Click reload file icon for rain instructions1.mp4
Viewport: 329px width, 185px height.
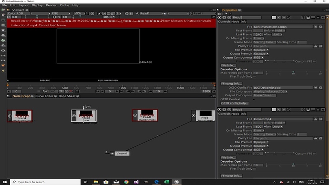pos(320,27)
